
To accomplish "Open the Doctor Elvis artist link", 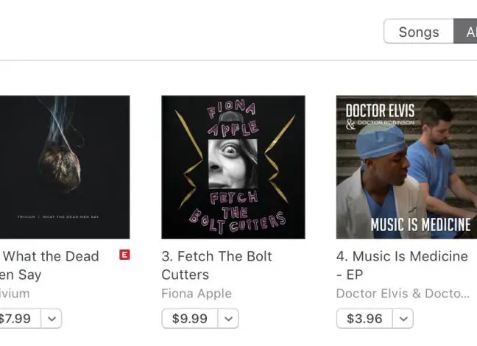I will [x=402, y=294].
